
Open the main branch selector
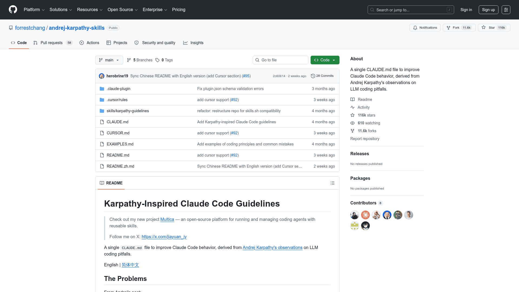point(109,60)
